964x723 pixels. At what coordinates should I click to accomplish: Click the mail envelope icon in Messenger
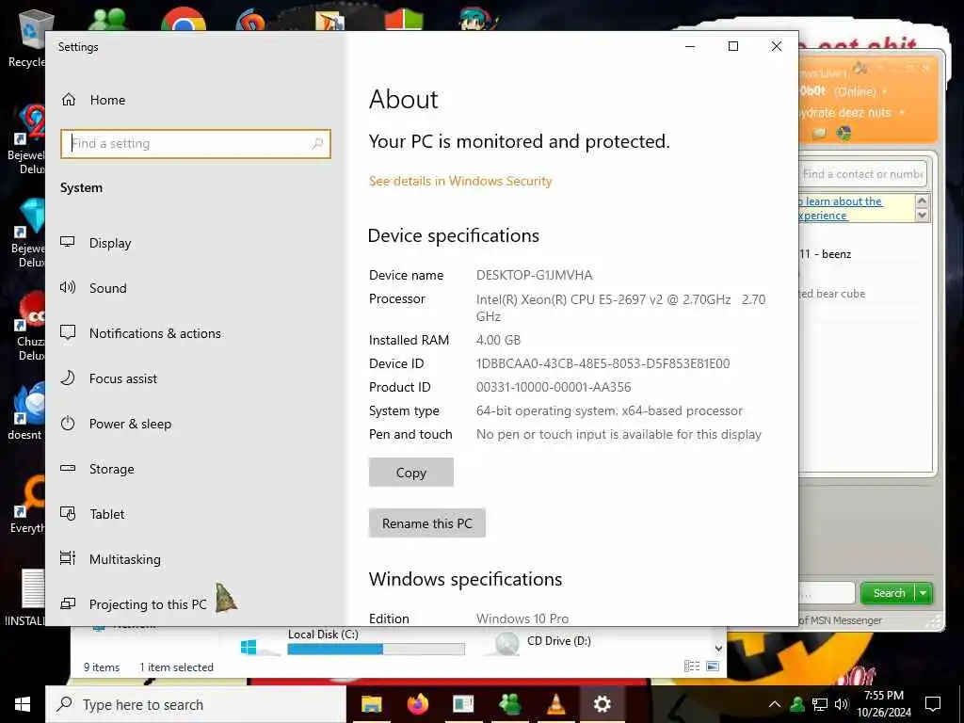click(818, 133)
